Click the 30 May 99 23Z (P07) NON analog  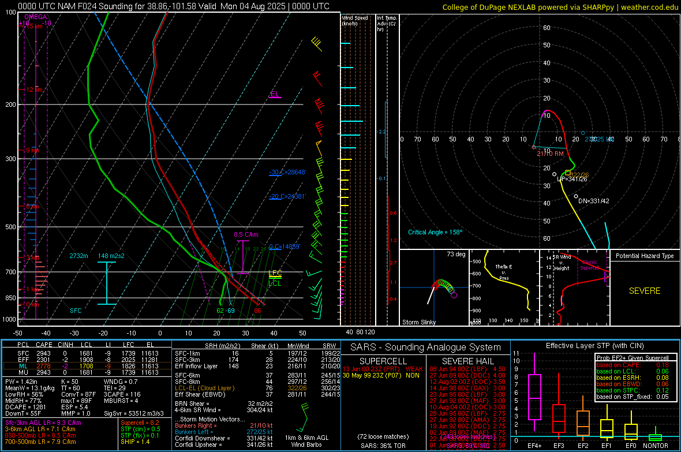click(381, 375)
